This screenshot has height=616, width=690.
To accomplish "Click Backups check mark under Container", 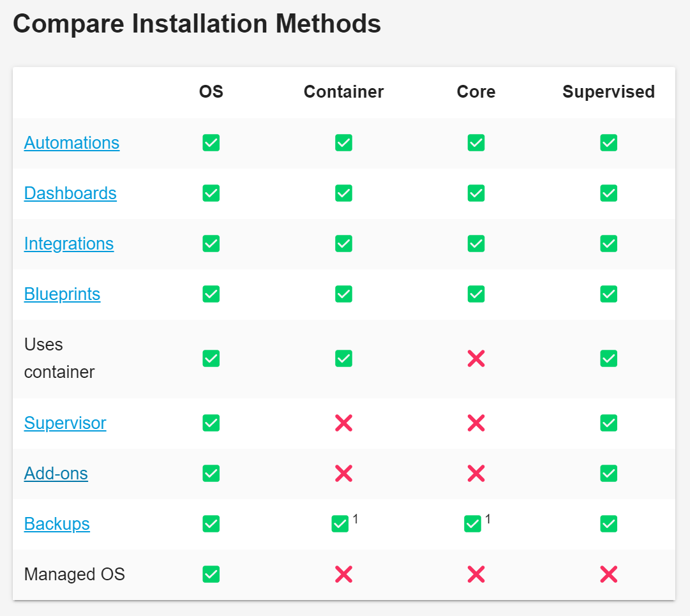I will (340, 523).
